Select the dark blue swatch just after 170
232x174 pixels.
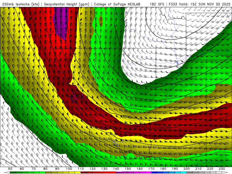coord(154,173)
